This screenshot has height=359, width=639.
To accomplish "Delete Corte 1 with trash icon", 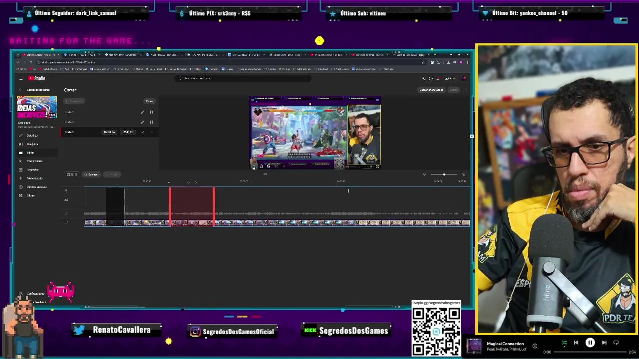I will pos(151,112).
